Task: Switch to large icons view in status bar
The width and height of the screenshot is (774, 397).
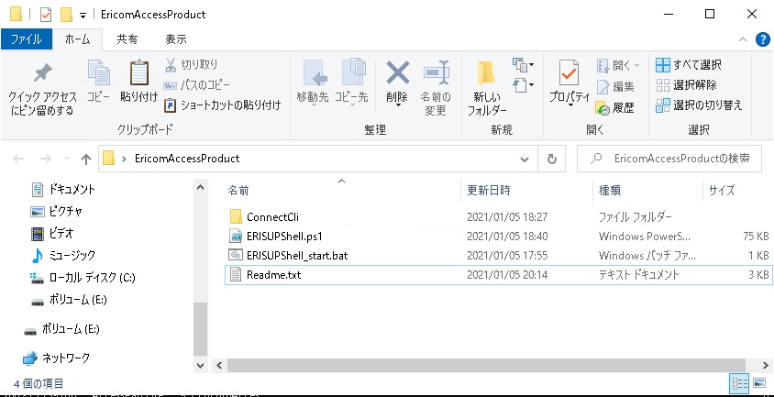Action: pyautogui.click(x=758, y=382)
